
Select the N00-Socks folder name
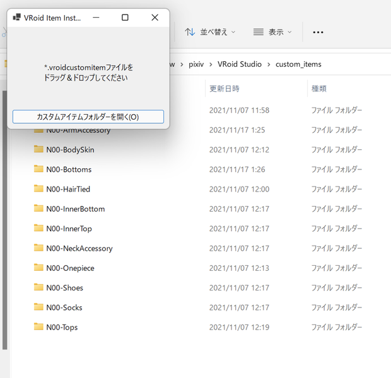pyautogui.click(x=64, y=307)
